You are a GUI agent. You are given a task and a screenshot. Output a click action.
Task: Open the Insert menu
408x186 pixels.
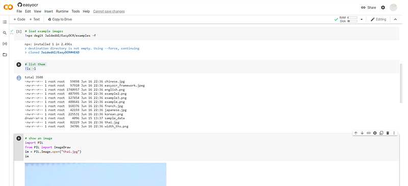pos(48,11)
